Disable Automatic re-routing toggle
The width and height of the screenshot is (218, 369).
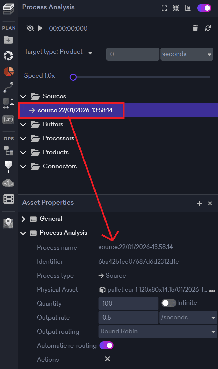tap(107, 345)
